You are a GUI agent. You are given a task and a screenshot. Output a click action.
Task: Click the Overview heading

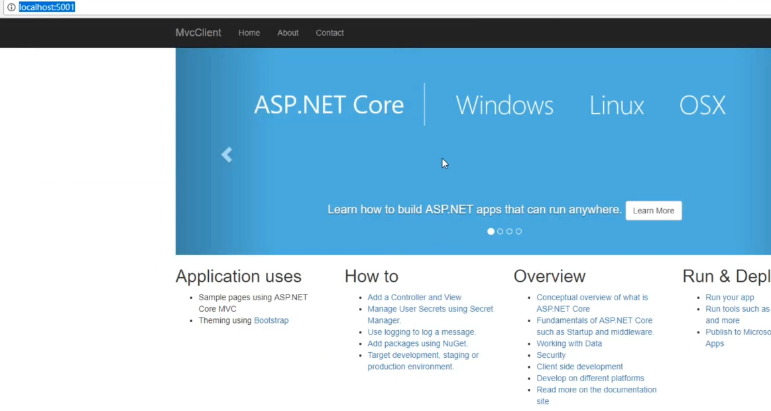[549, 276]
